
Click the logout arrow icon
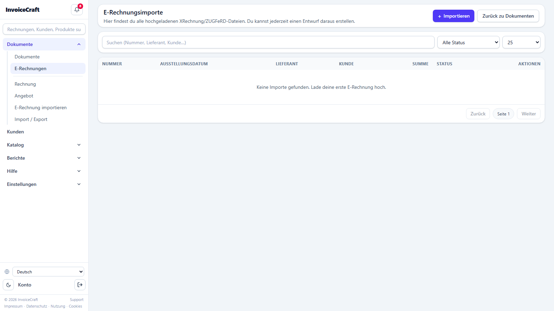[x=80, y=285]
